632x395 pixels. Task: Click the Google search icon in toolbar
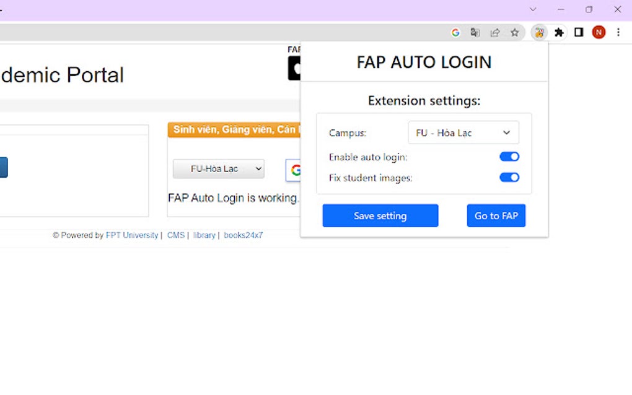pyautogui.click(x=455, y=32)
